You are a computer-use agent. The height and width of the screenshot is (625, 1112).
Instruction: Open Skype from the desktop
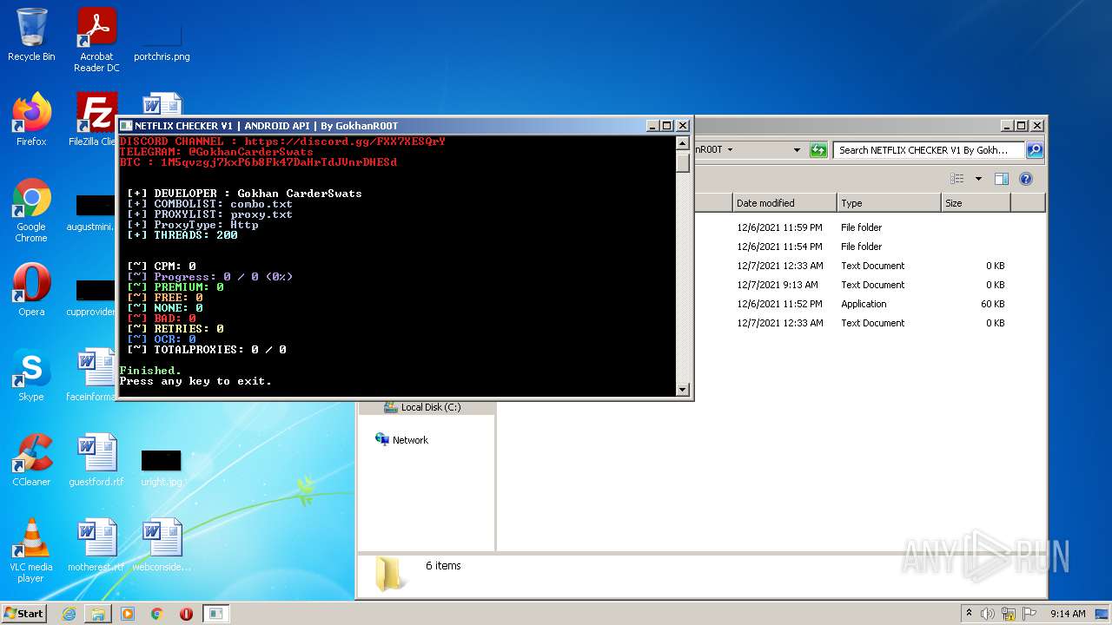[x=31, y=375]
